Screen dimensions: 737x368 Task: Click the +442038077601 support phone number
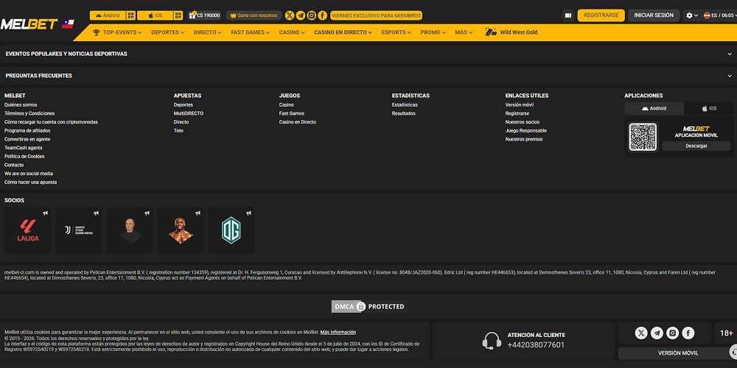coord(536,345)
